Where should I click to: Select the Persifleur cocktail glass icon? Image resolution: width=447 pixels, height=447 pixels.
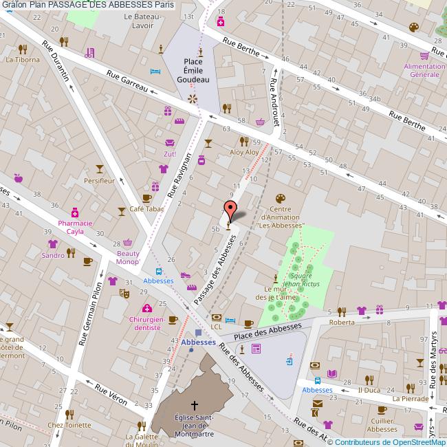tap(99, 168)
